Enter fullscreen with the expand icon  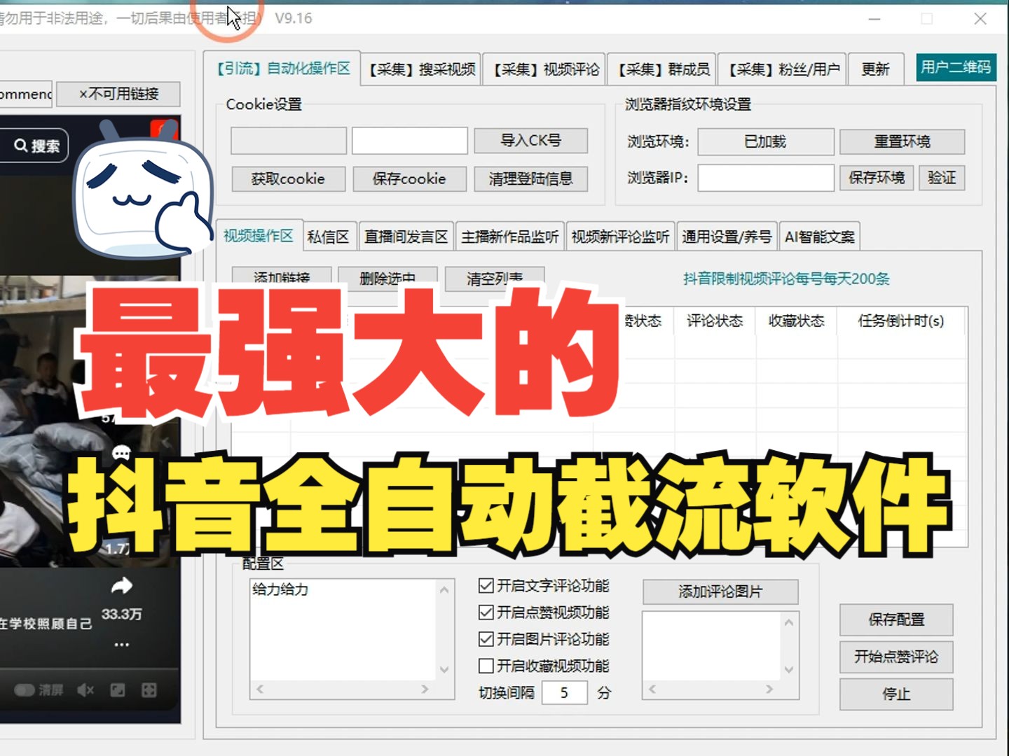pyautogui.click(x=149, y=690)
